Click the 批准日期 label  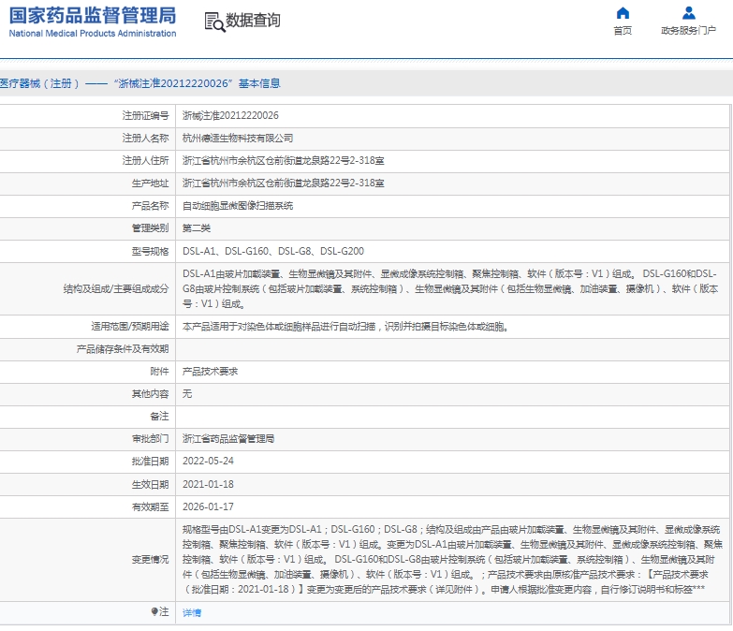(150, 462)
